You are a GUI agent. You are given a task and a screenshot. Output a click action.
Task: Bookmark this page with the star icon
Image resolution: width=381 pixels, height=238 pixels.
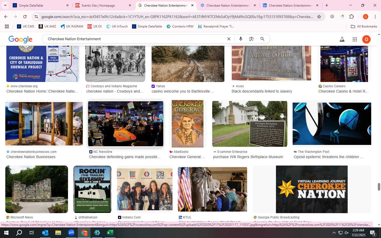coord(319,17)
